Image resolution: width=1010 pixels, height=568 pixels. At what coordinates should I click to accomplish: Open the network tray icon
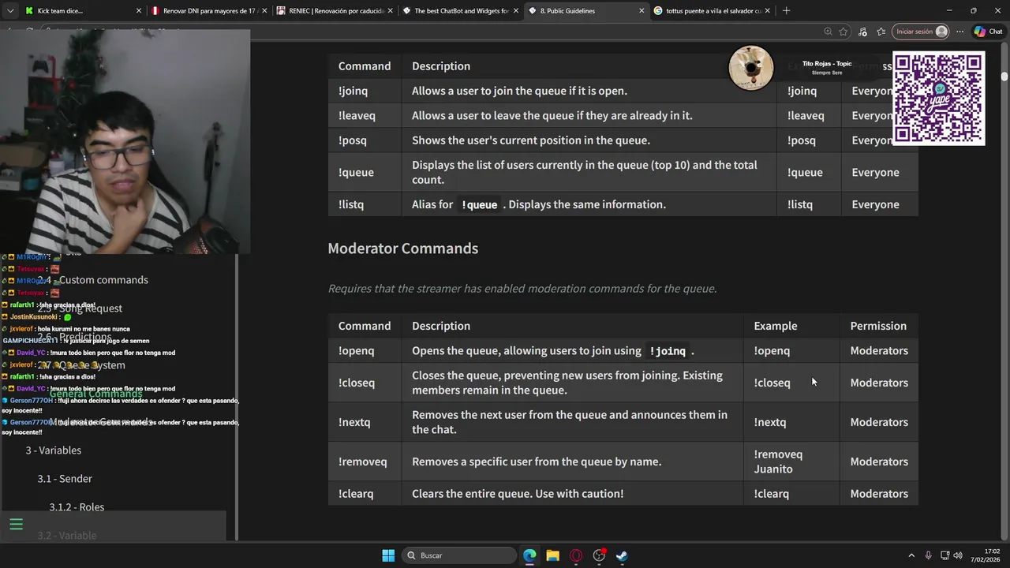(x=945, y=555)
